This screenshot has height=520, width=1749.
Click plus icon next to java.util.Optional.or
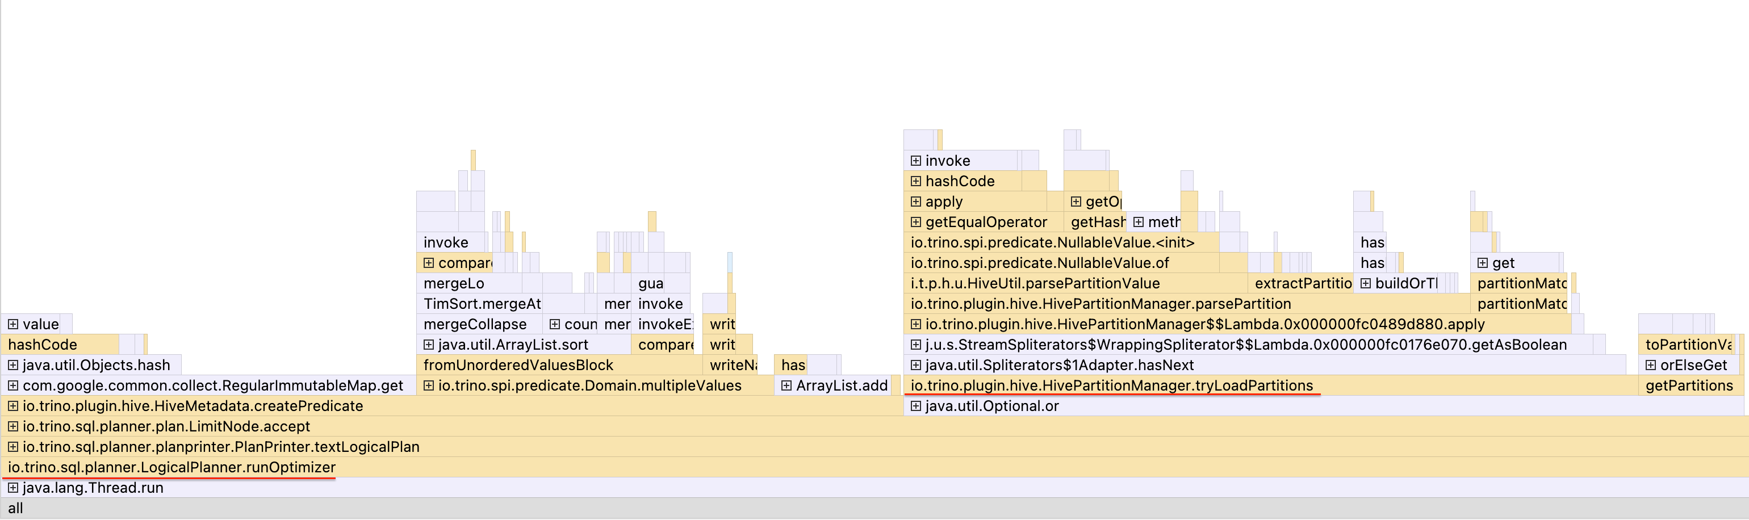(x=915, y=406)
